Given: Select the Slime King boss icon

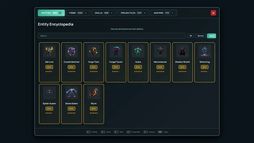Looking at the screenshot, I should [205, 51].
